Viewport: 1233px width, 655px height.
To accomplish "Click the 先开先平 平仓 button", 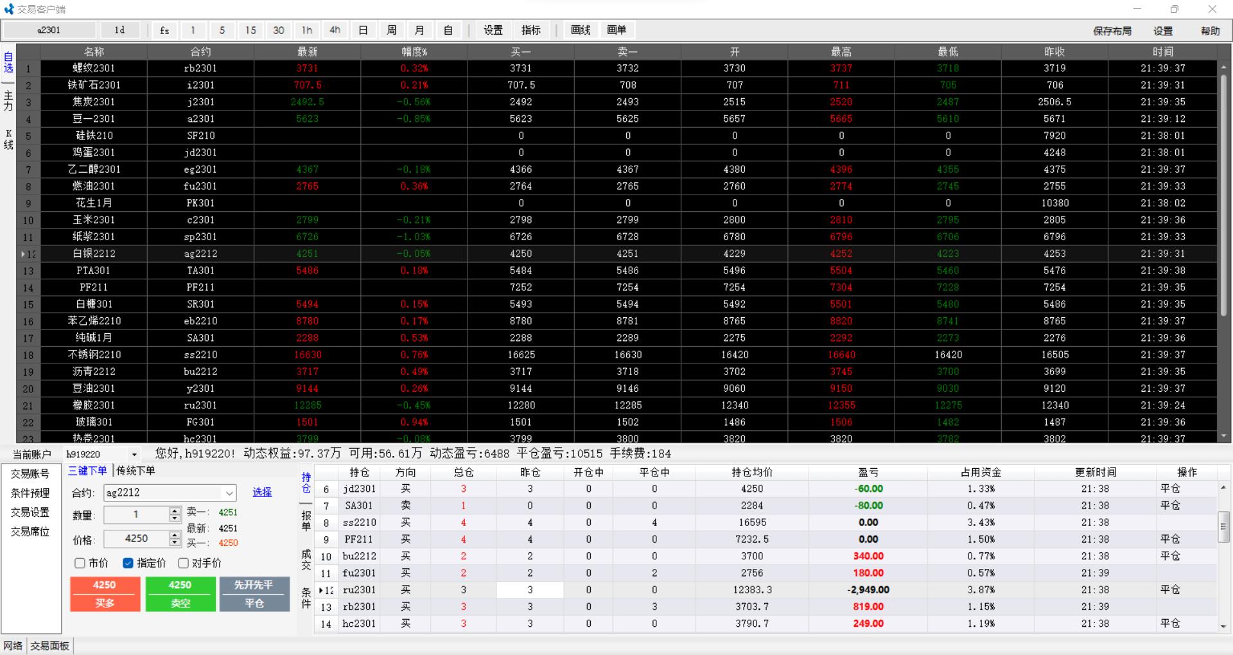I will pos(254,594).
